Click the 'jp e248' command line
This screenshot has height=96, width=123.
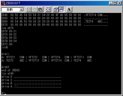click(x=7, y=73)
